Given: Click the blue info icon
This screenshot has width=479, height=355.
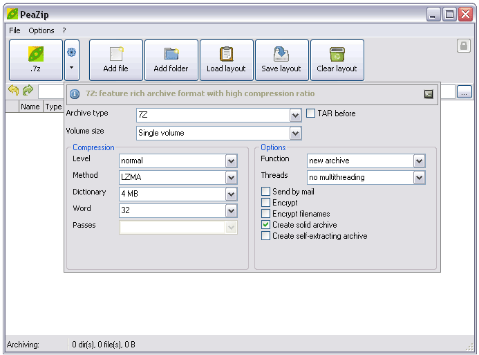Looking at the screenshot, I should pyautogui.click(x=75, y=94).
